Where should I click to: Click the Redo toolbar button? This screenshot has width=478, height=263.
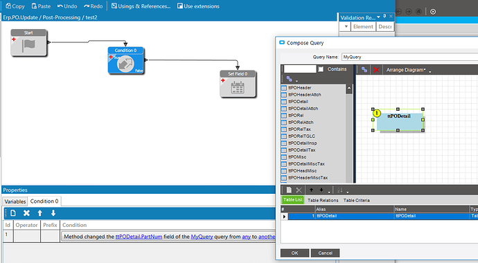(94, 6)
